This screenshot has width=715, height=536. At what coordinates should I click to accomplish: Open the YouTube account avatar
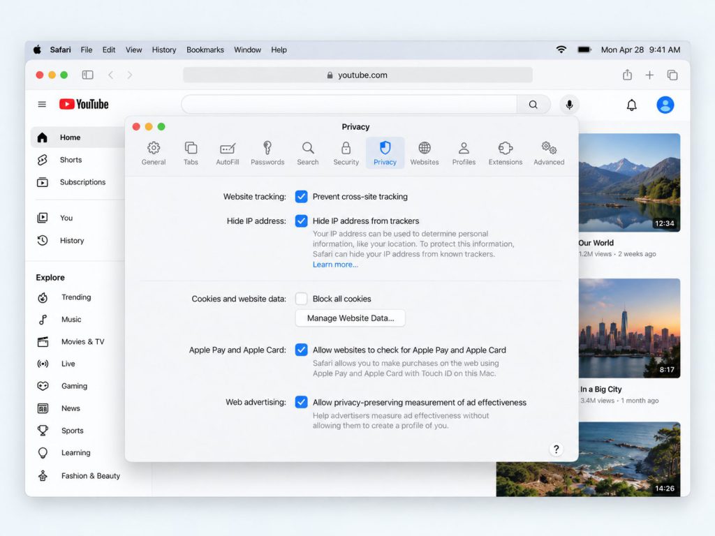(665, 105)
